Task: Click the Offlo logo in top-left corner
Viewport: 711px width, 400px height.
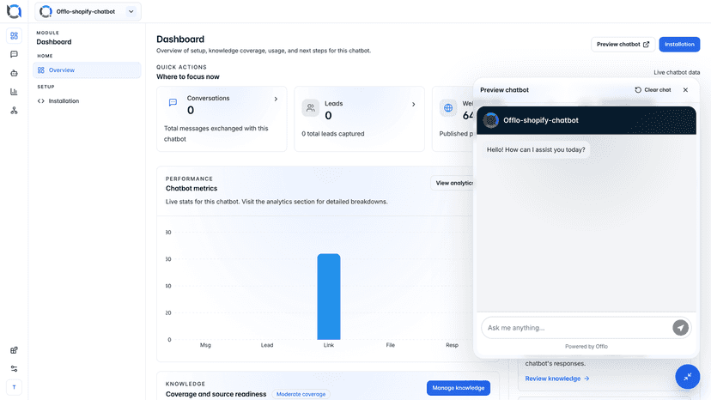Action: click(x=14, y=11)
